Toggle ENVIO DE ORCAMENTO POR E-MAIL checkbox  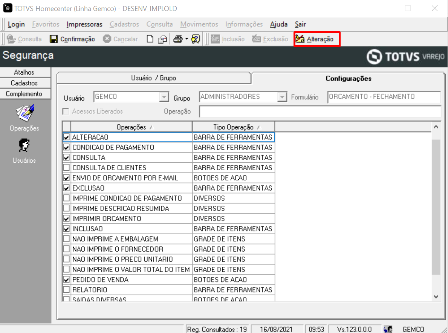(67, 178)
